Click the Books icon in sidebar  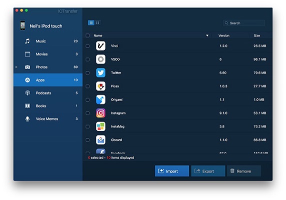pos(28,106)
